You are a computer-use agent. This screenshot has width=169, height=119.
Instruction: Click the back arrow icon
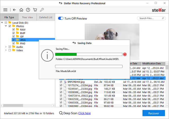coord(14,10)
